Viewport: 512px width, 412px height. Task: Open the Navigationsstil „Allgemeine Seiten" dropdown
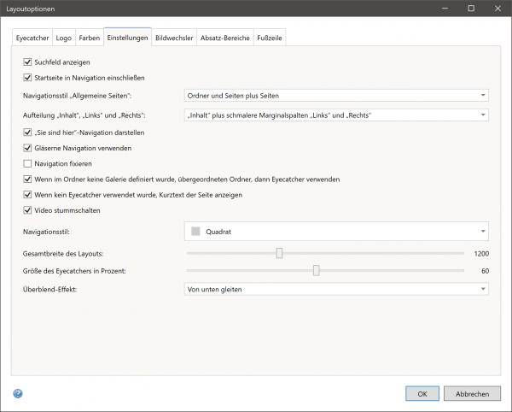point(336,96)
